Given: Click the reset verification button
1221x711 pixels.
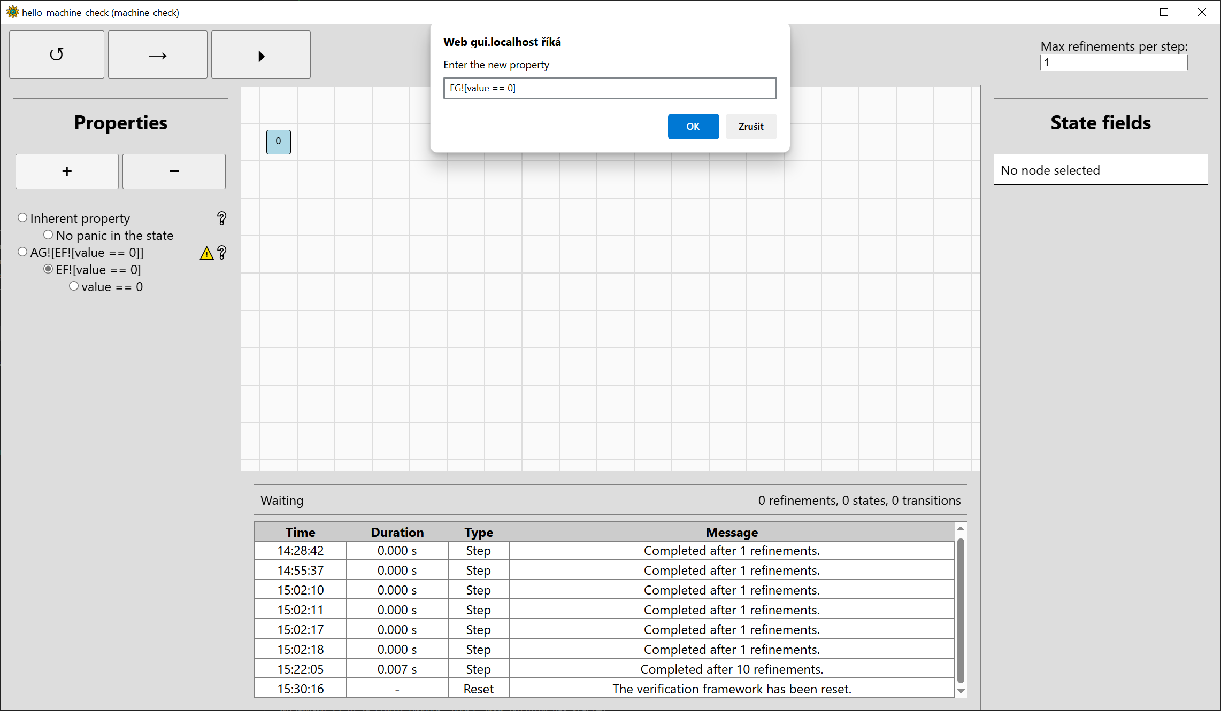Looking at the screenshot, I should click(56, 54).
